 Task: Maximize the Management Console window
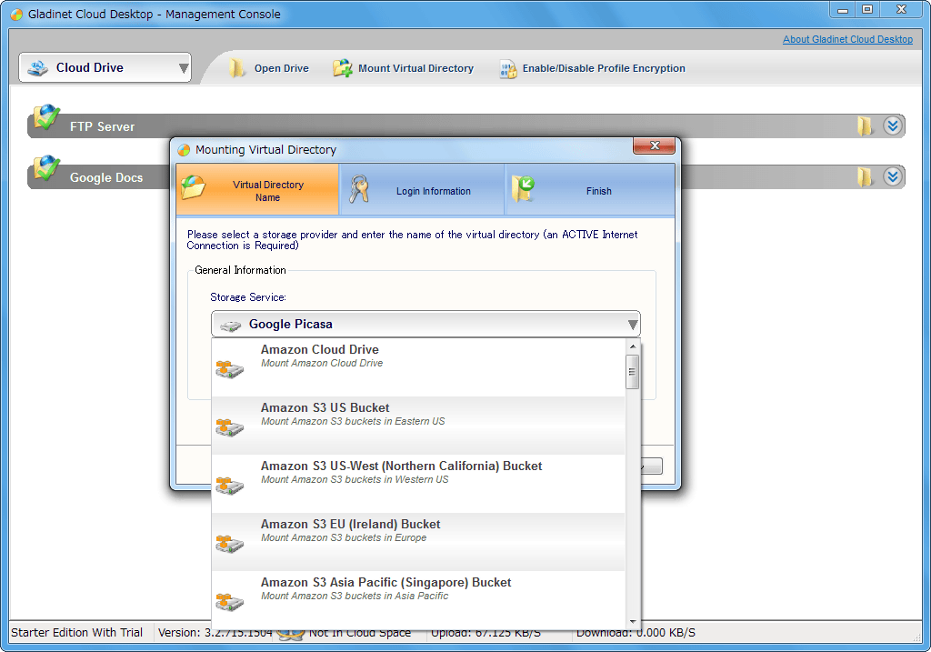coord(867,9)
